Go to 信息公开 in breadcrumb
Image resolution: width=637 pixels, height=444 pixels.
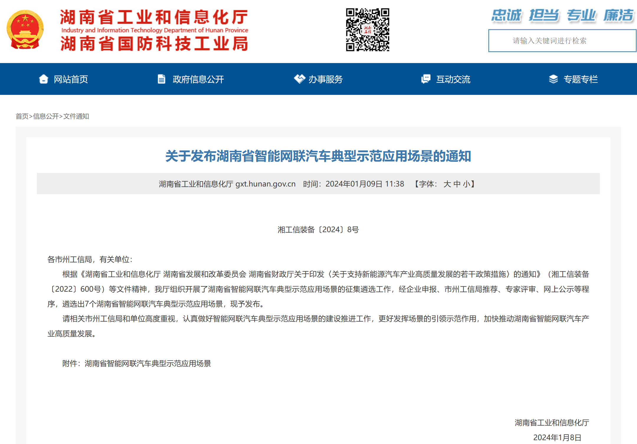[46, 116]
